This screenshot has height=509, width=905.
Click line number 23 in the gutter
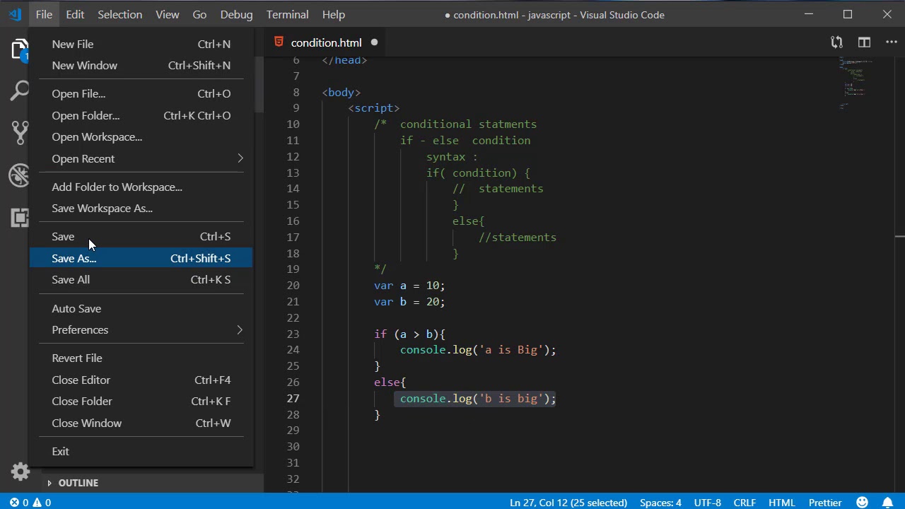tap(293, 334)
